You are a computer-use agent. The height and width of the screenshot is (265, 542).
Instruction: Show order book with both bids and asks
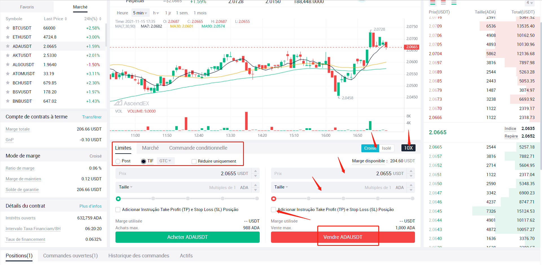click(432, 3)
